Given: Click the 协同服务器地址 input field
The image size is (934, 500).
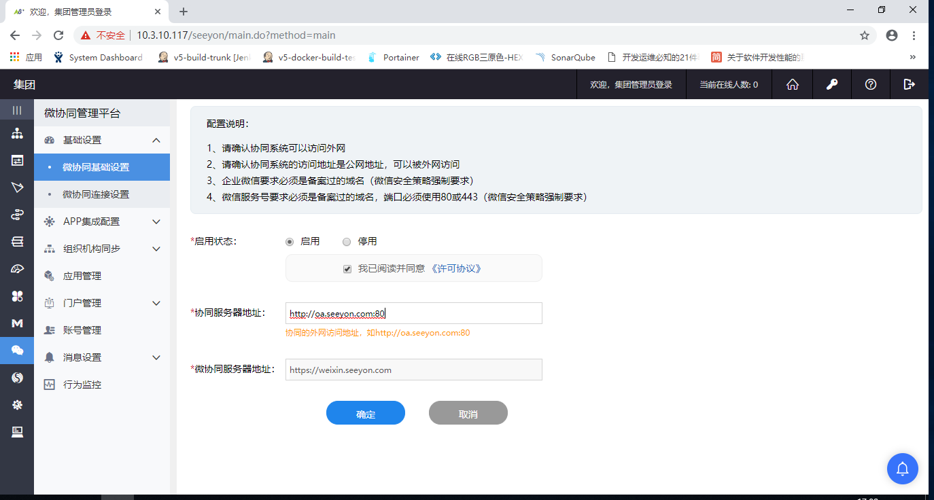Looking at the screenshot, I should [x=413, y=313].
